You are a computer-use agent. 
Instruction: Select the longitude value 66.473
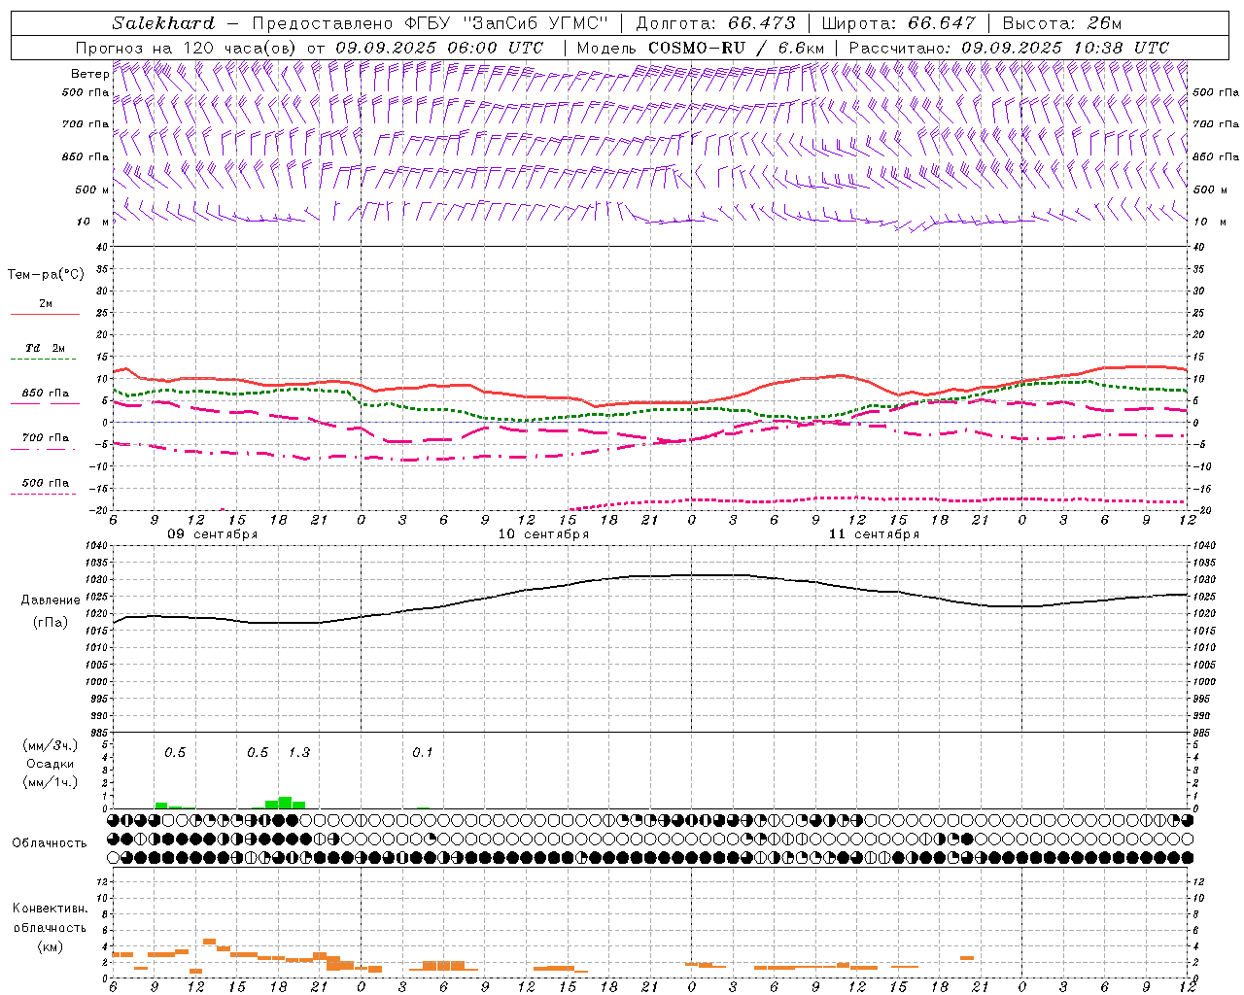click(761, 23)
